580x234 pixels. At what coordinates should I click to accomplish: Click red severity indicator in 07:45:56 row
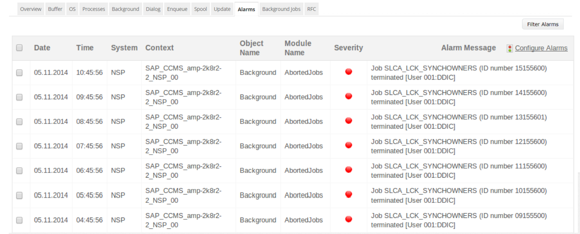pos(348,146)
